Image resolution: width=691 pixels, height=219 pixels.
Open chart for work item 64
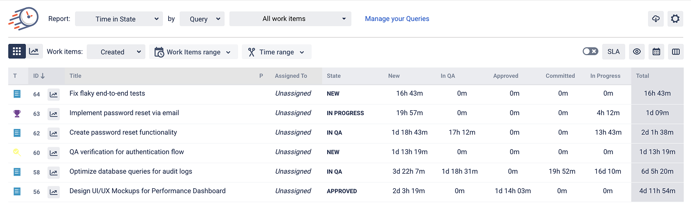coord(54,94)
